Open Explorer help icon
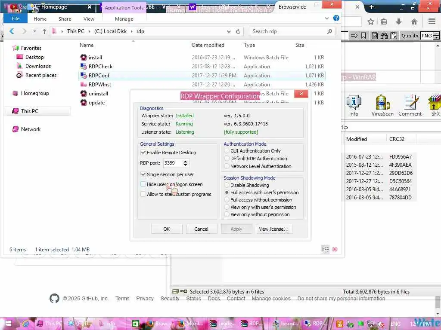 click(336, 18)
